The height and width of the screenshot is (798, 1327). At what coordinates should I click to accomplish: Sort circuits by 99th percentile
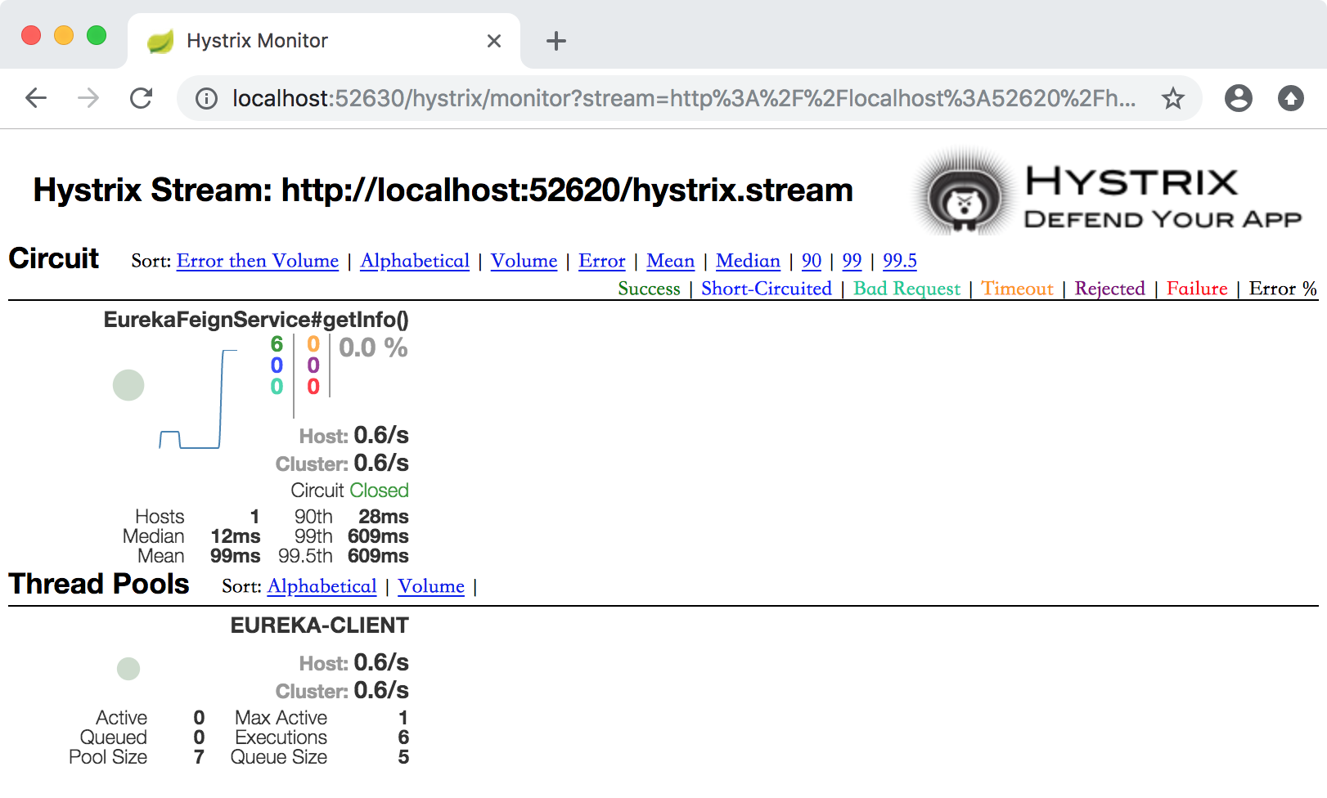tap(852, 261)
